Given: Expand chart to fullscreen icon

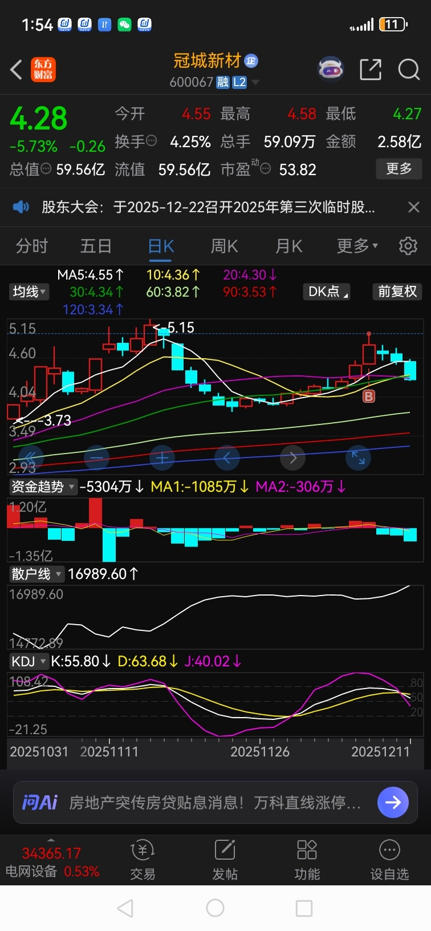Looking at the screenshot, I should [358, 458].
